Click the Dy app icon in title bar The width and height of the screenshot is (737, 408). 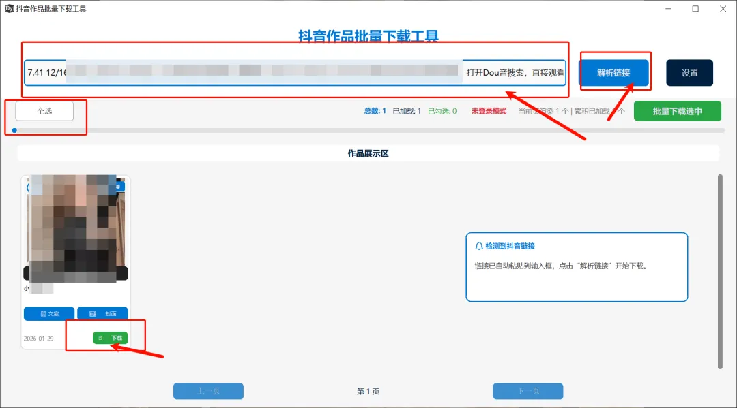coord(9,8)
